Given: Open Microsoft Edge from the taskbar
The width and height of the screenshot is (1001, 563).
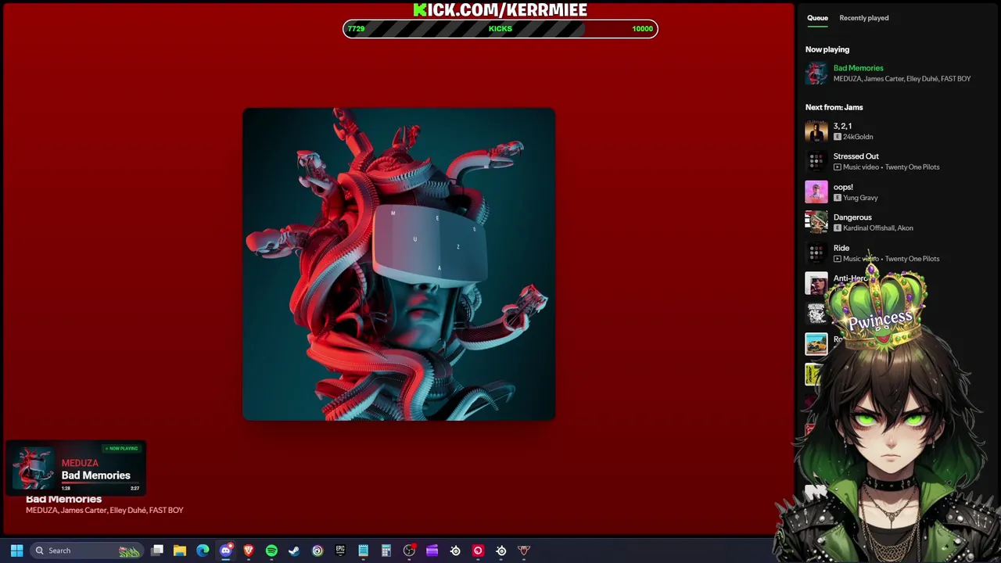Looking at the screenshot, I should [x=203, y=550].
